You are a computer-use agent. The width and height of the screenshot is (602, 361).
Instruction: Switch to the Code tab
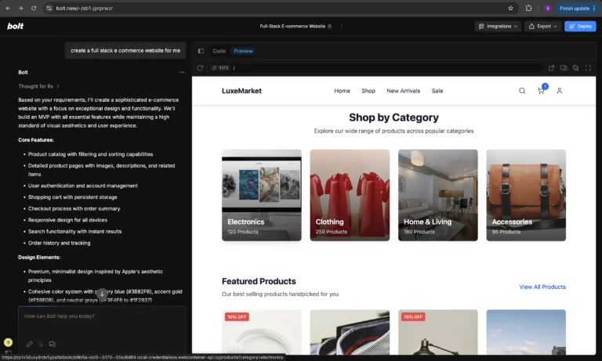click(219, 51)
